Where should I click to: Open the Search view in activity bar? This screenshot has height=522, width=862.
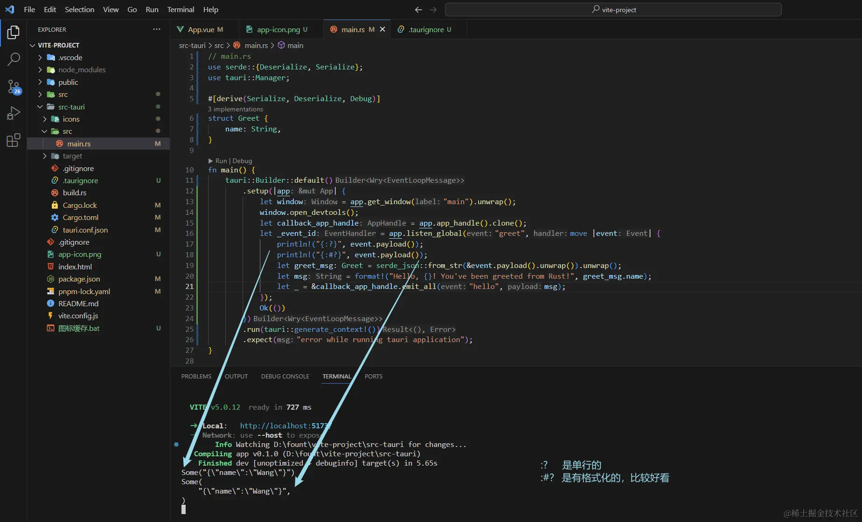click(14, 59)
